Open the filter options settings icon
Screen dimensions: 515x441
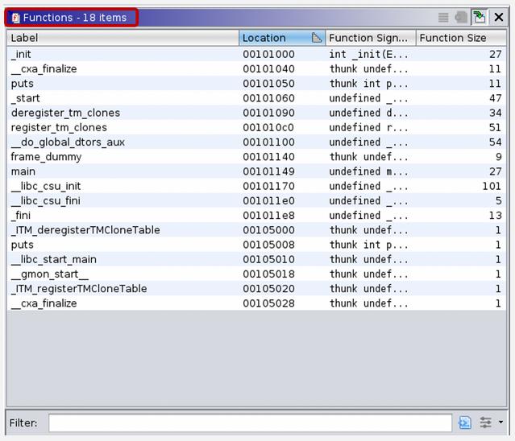(x=485, y=422)
